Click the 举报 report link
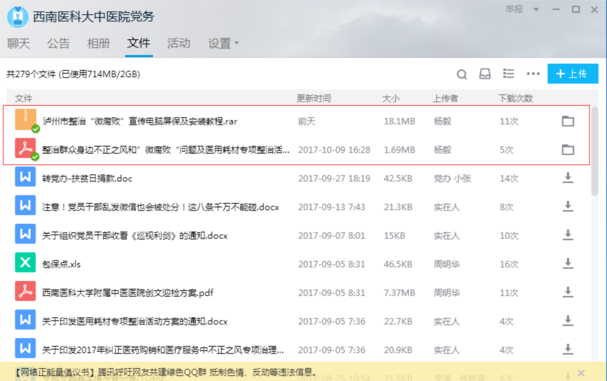Image resolution: width=607 pixels, height=381 pixels. coord(514,9)
